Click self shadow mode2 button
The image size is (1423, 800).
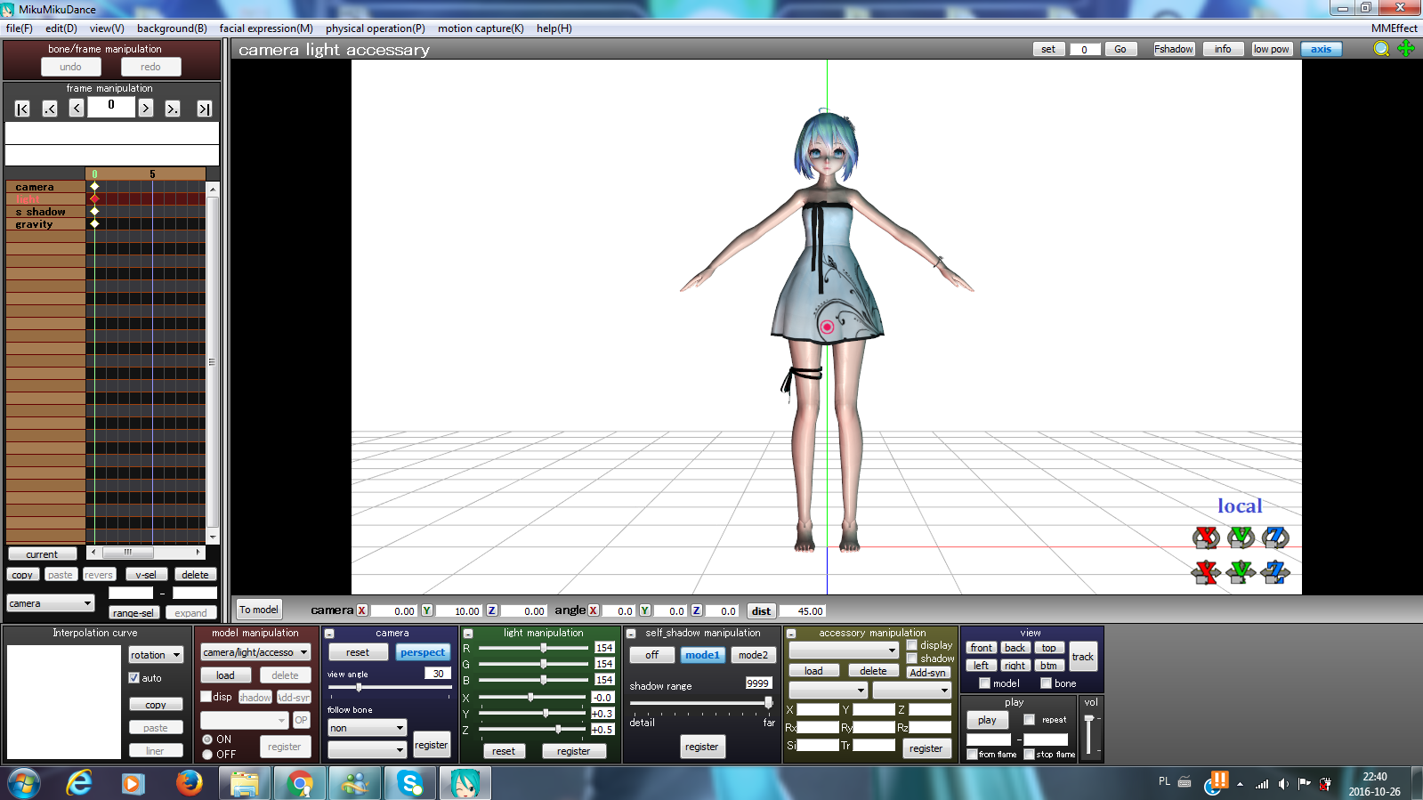click(753, 655)
